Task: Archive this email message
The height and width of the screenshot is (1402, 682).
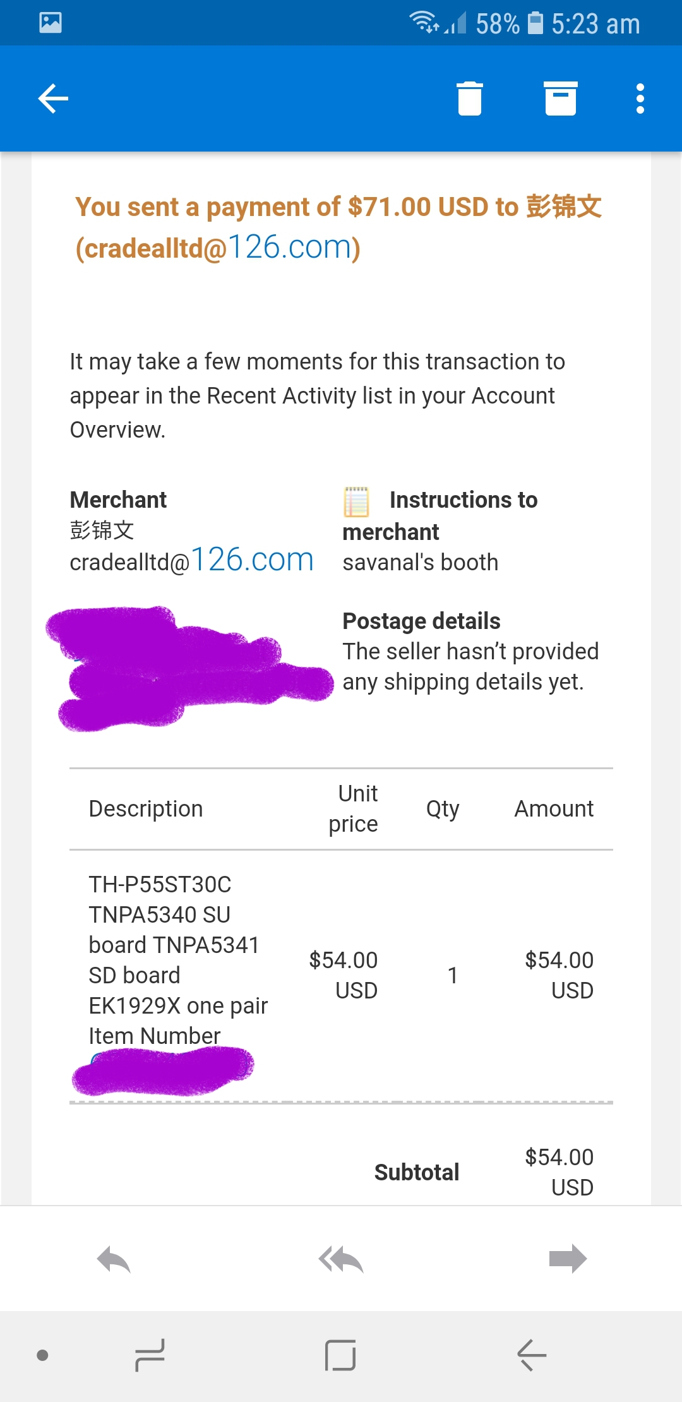Action: (560, 99)
